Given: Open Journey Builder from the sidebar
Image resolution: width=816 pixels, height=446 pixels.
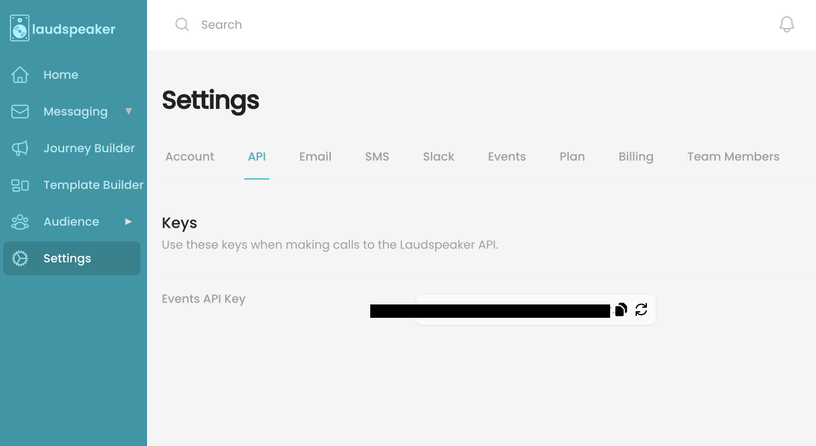Looking at the screenshot, I should point(89,148).
